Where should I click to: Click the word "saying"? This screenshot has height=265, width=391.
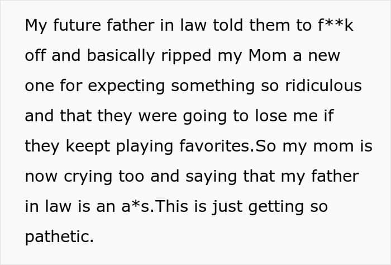[x=211, y=177]
